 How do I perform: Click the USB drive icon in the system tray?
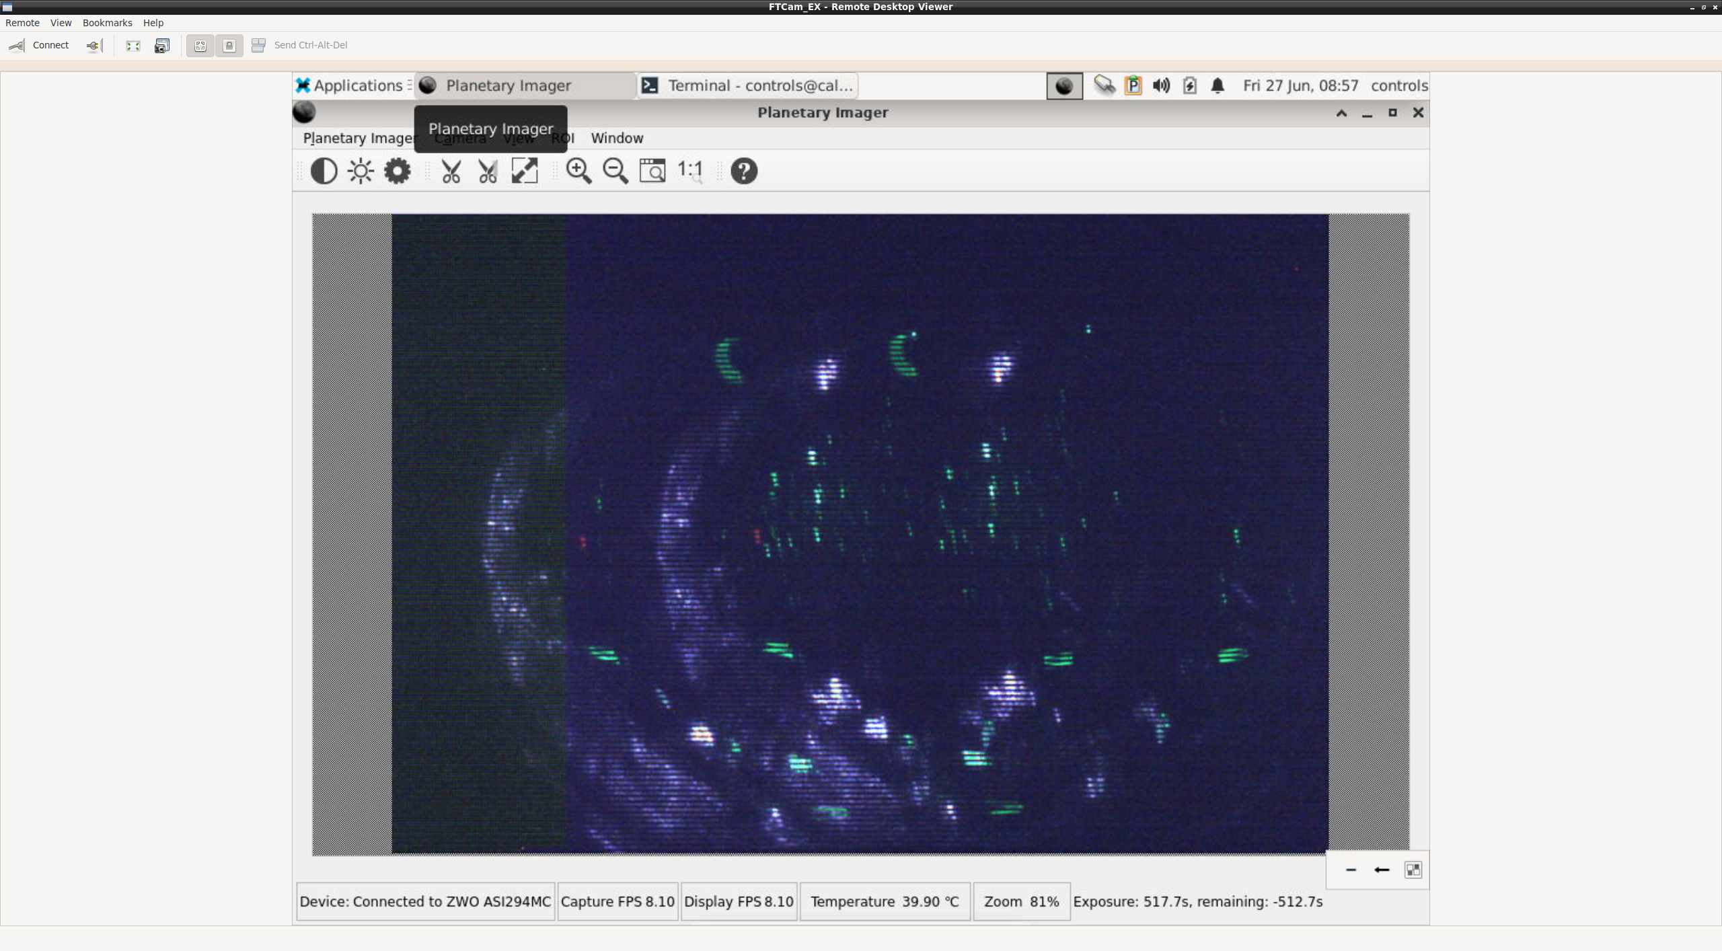[x=1104, y=85]
